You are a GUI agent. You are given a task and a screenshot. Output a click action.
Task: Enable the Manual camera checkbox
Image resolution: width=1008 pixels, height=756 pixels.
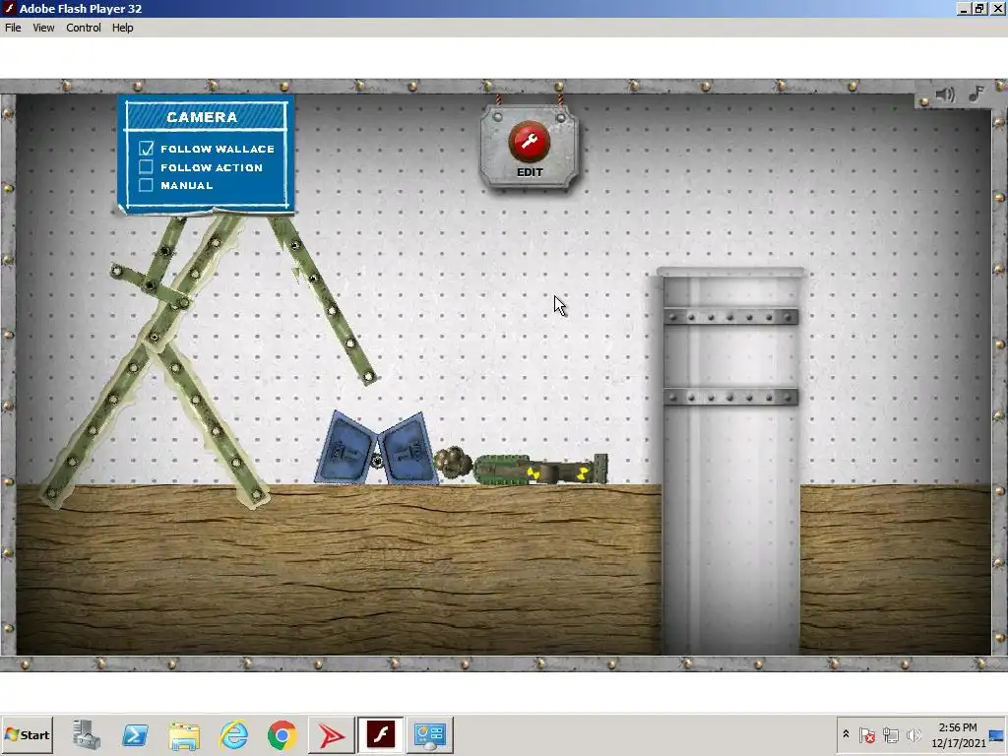click(x=146, y=185)
